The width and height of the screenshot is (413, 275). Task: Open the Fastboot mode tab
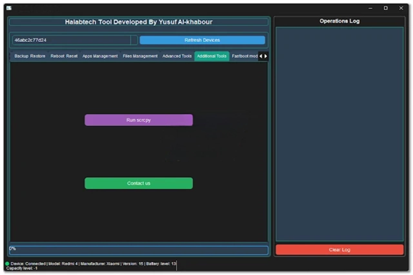pyautogui.click(x=244, y=56)
